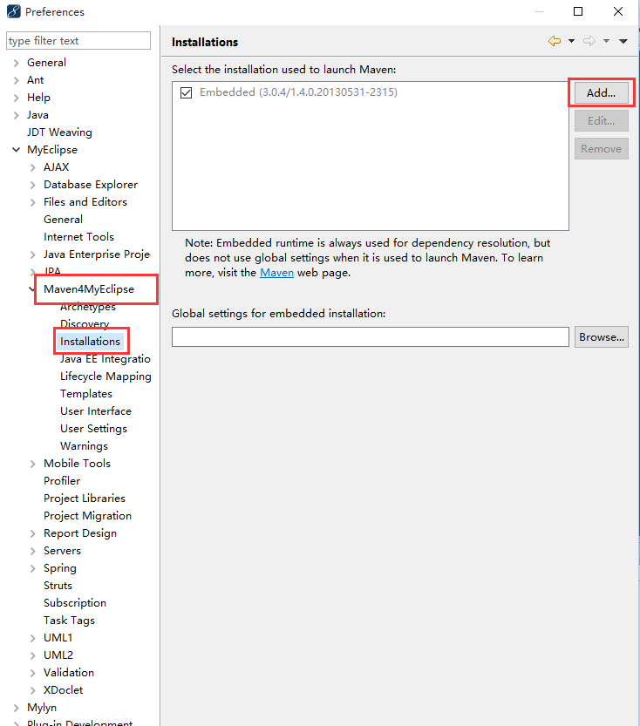Click the Browse... button
Viewport: 640px width, 726px height.
tap(601, 337)
